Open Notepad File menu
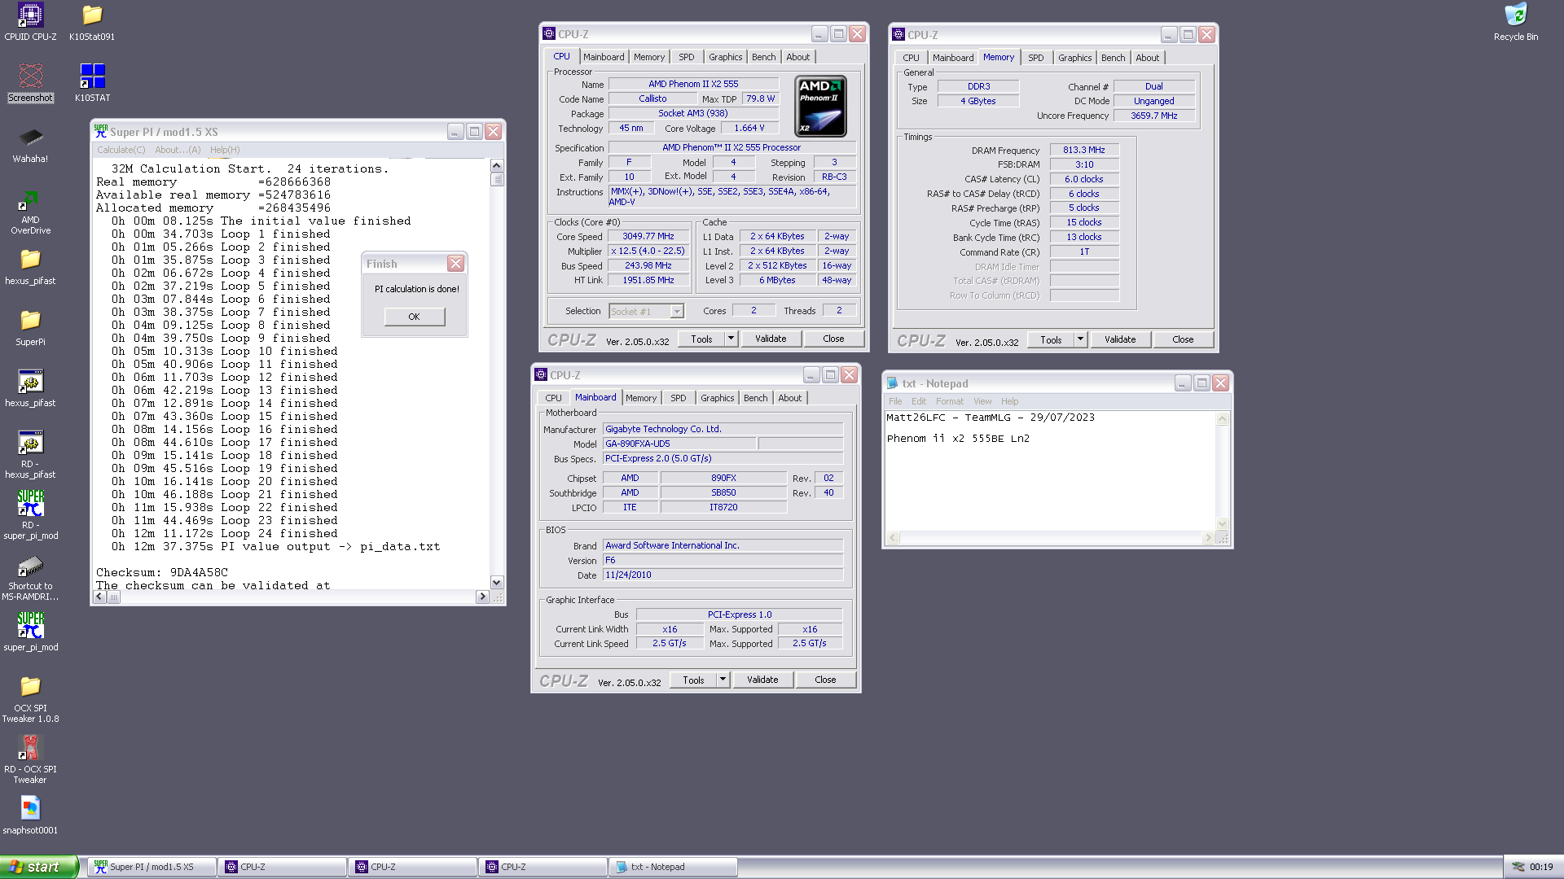The width and height of the screenshot is (1564, 879). [895, 401]
